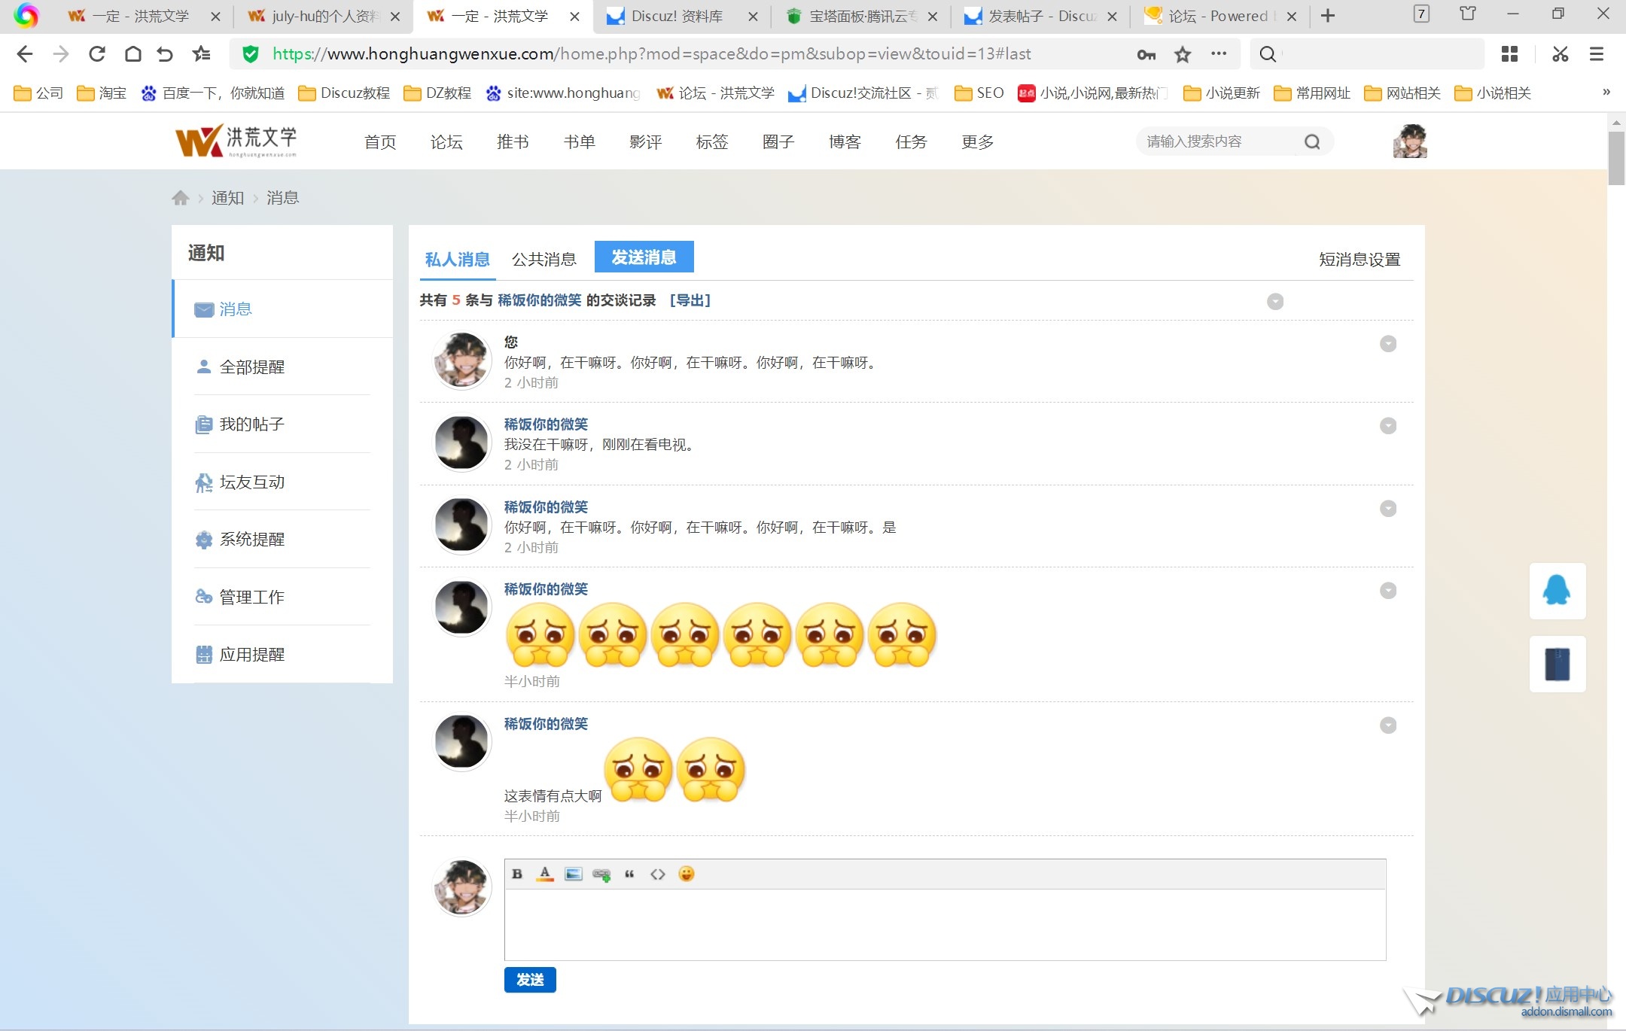Insert a quote using the quote icon
This screenshot has width=1626, height=1031.
point(630,874)
